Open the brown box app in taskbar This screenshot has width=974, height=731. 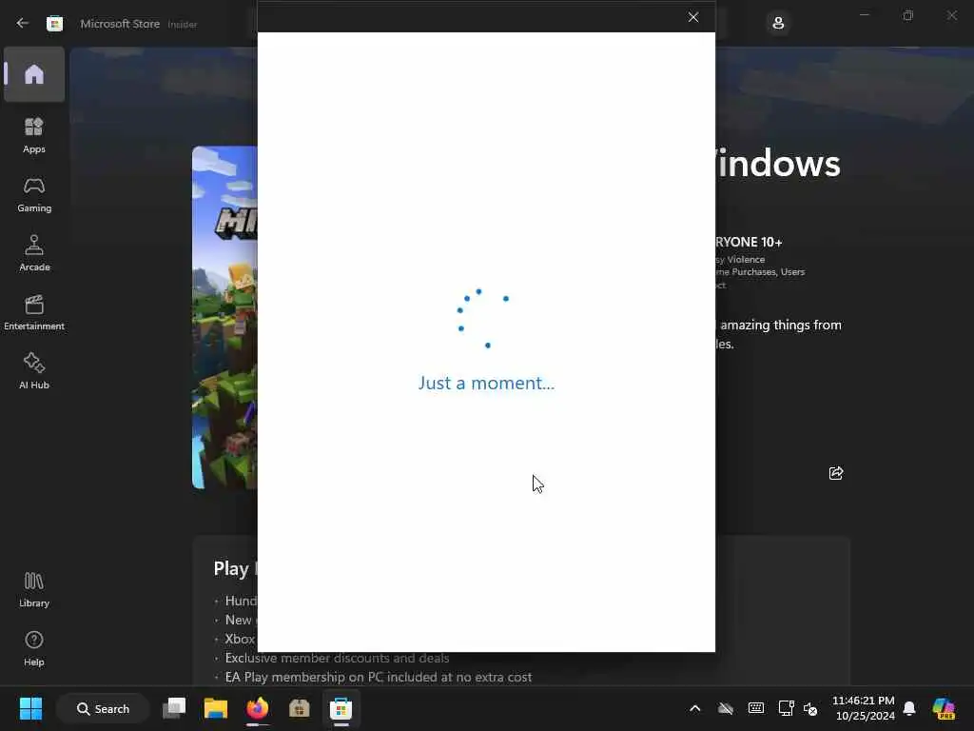coord(299,708)
